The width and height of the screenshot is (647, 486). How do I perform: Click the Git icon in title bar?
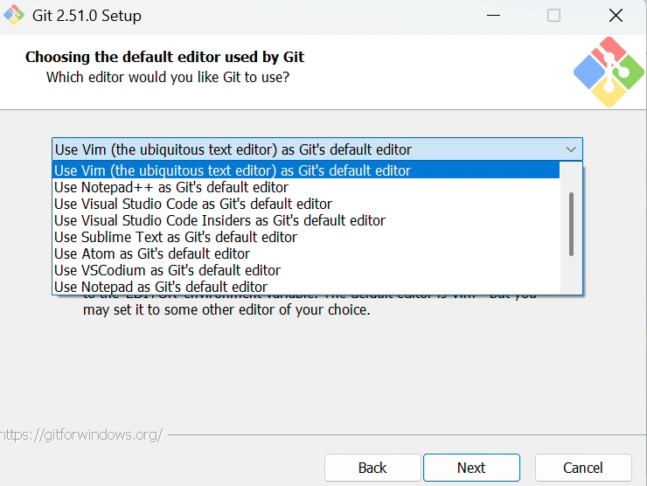click(14, 16)
